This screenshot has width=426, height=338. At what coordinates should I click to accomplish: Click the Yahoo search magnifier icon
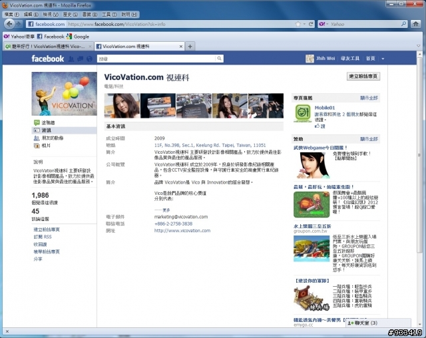pos(404,24)
